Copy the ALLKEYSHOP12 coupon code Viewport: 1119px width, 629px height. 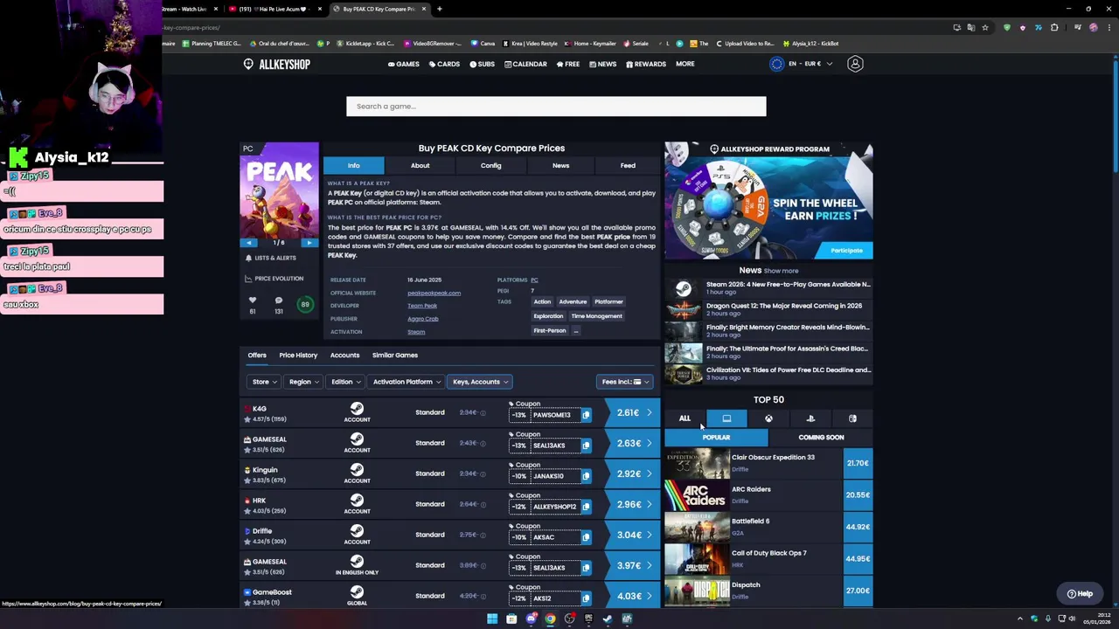586,507
